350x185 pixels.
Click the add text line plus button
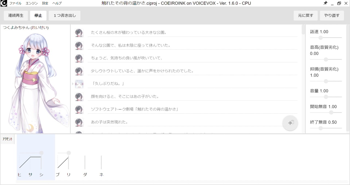tap(290, 123)
